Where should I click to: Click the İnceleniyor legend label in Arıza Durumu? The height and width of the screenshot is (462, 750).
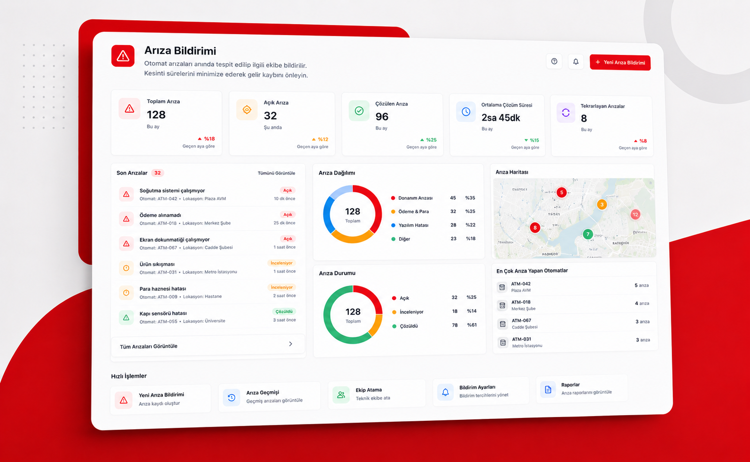tap(411, 312)
